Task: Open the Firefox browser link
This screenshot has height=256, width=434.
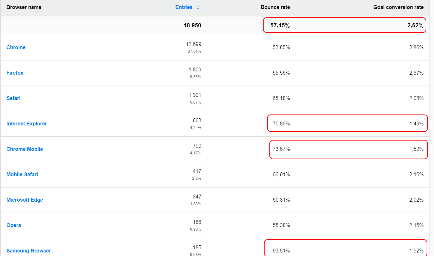Action: tap(15, 73)
